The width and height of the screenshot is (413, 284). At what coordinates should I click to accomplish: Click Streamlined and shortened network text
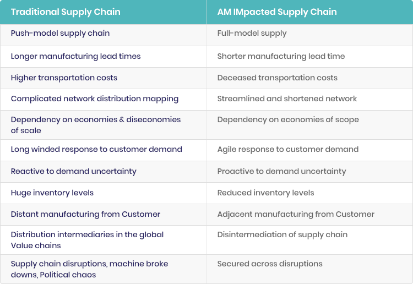[x=287, y=99]
